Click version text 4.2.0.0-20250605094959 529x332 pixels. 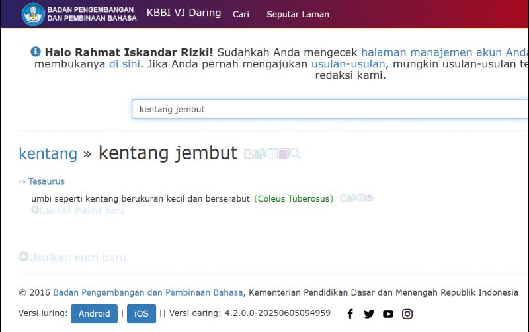278,313
